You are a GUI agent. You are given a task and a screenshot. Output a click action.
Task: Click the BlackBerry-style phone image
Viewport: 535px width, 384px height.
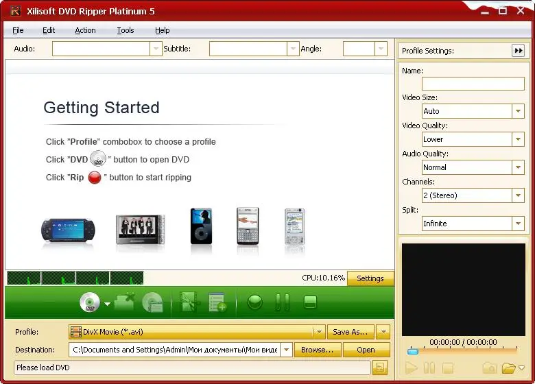click(248, 226)
